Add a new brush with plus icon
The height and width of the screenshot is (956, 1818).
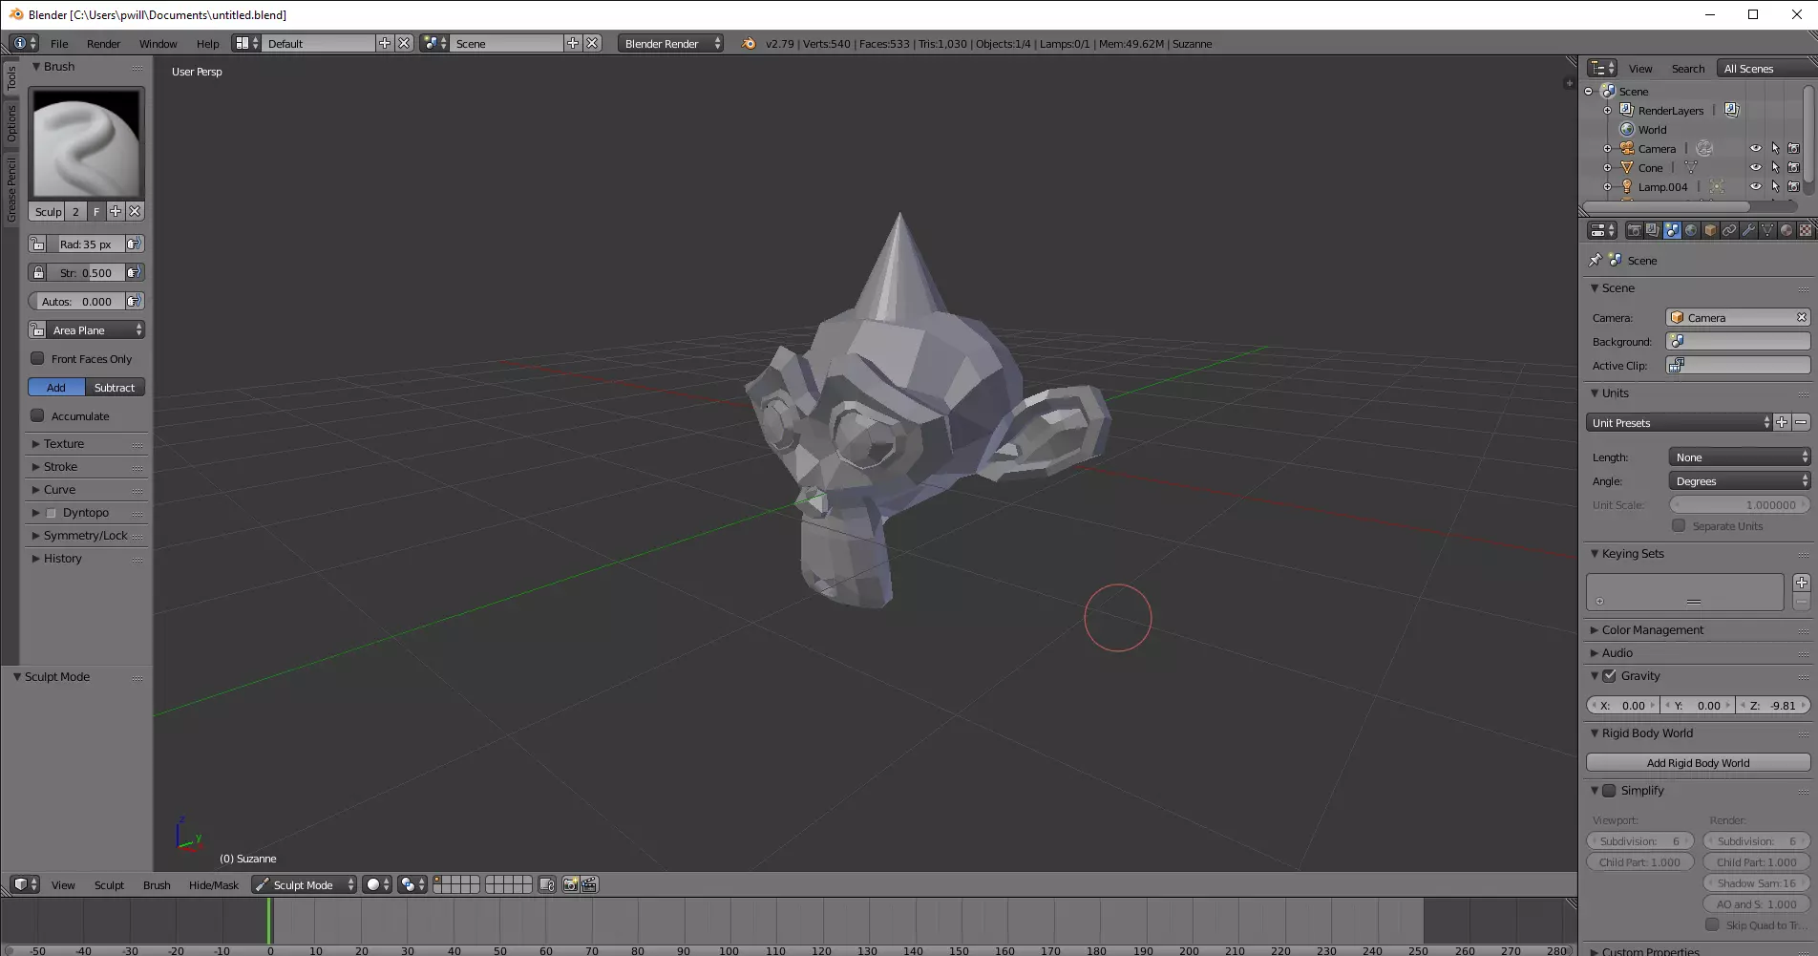(116, 211)
